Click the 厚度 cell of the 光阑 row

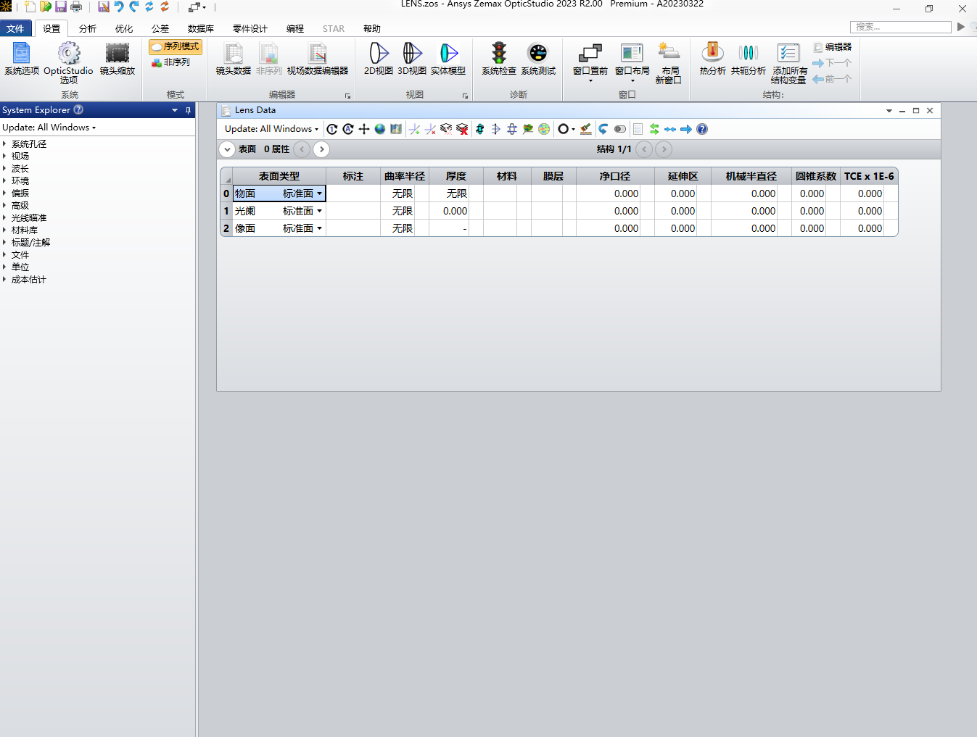pyautogui.click(x=450, y=211)
